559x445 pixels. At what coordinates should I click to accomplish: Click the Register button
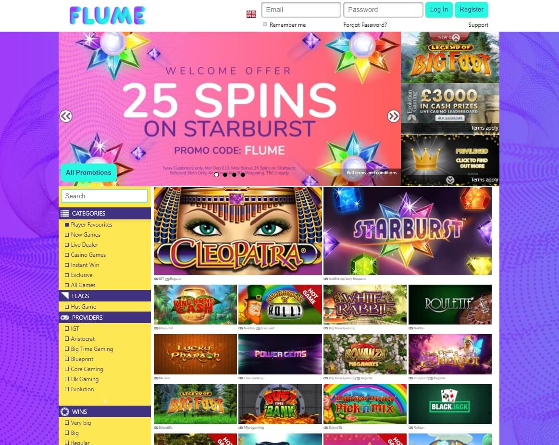pos(472,10)
